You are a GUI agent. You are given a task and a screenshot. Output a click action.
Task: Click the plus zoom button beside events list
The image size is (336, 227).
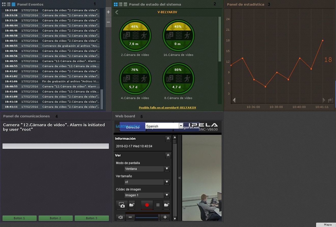(x=108, y=12)
